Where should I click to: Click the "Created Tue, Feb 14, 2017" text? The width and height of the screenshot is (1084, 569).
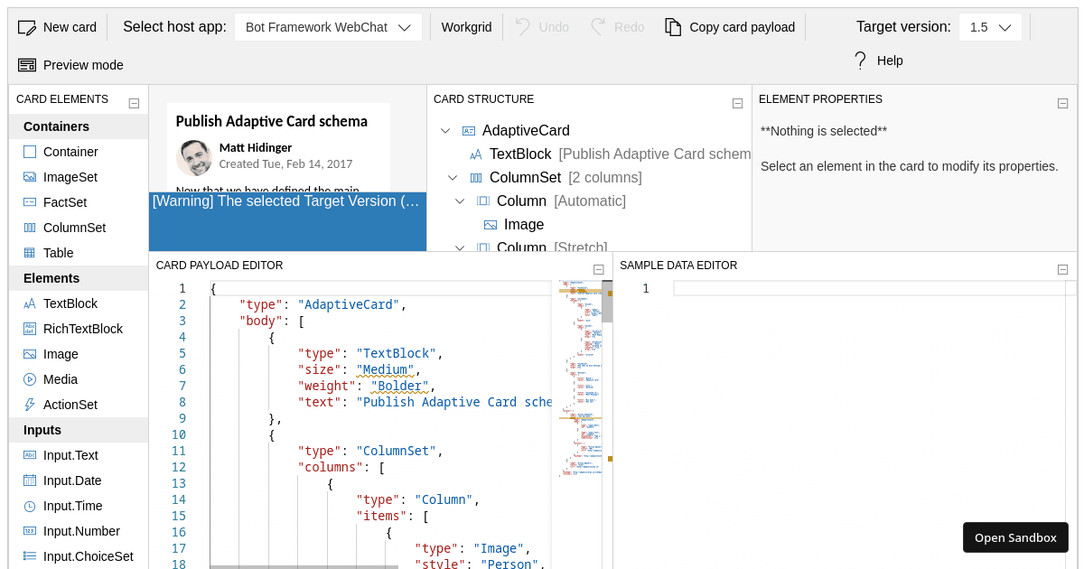point(285,163)
